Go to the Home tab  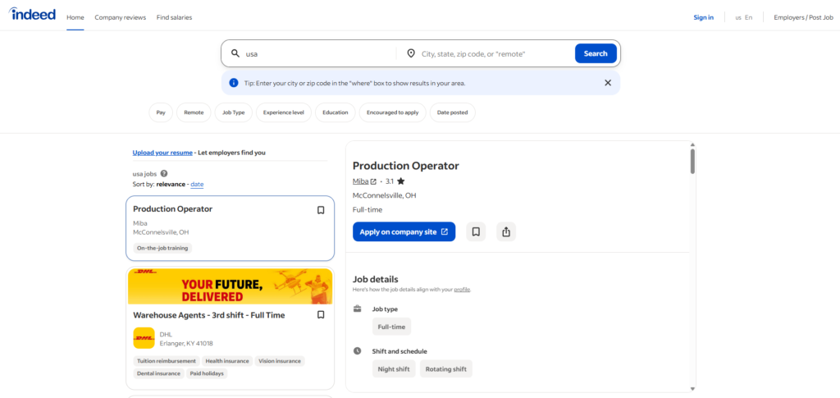(x=75, y=17)
